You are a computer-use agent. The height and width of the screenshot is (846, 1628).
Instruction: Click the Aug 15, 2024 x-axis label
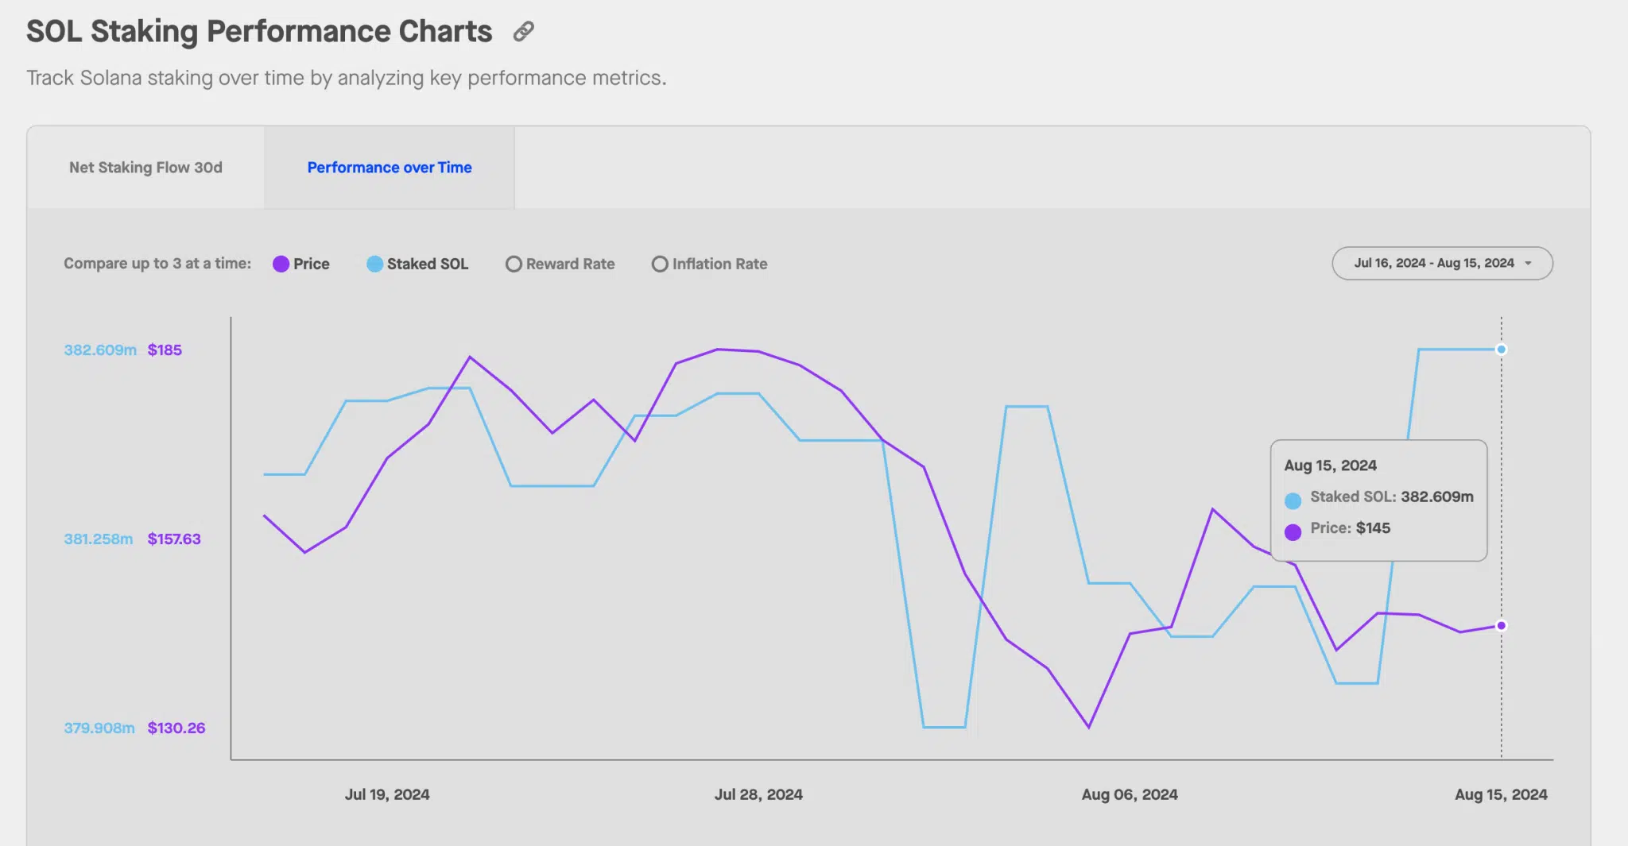tap(1501, 794)
